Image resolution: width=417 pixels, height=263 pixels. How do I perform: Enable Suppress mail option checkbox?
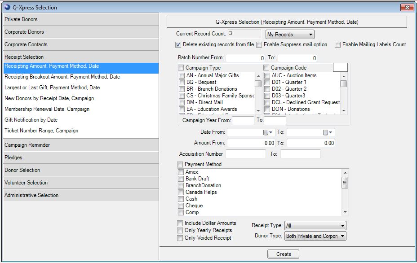pyautogui.click(x=259, y=44)
